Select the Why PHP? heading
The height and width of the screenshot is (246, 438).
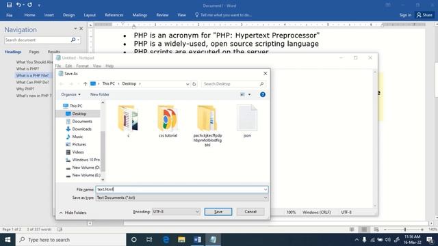[x=25, y=89]
